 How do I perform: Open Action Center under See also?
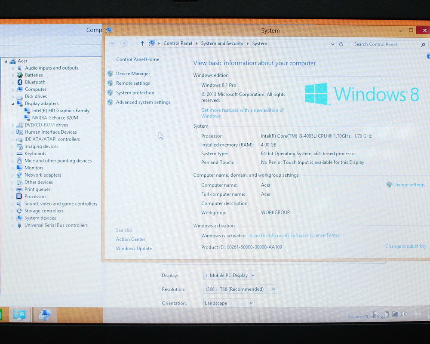coord(130,239)
